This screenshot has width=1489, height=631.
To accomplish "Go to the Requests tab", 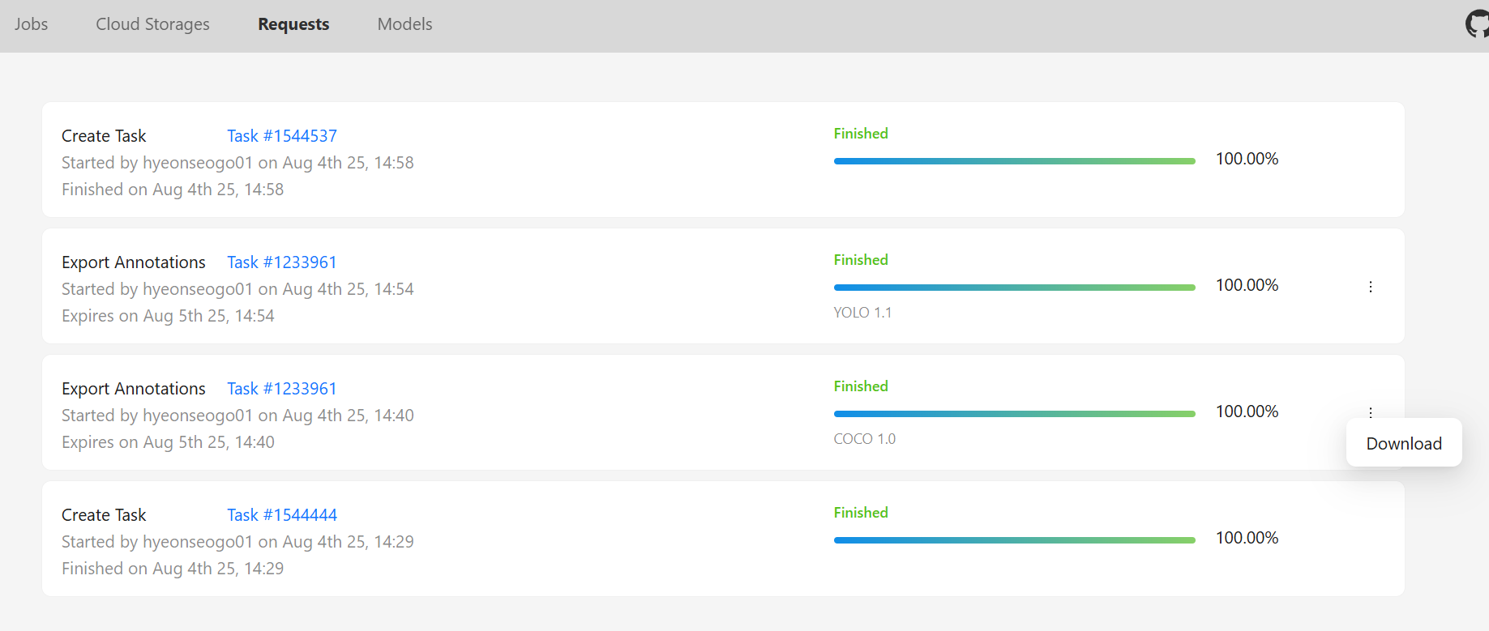I will (293, 24).
